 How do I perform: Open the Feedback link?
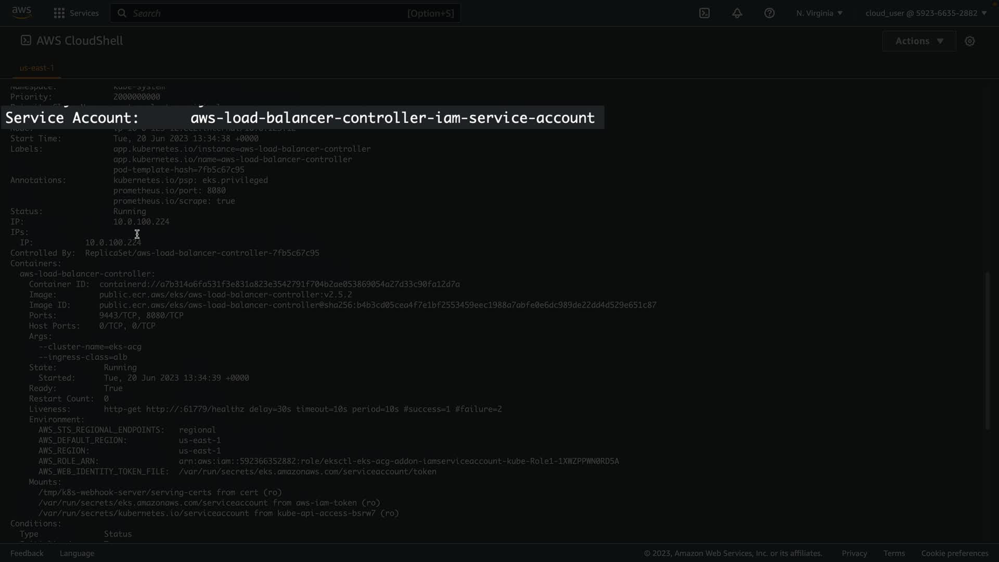point(27,553)
